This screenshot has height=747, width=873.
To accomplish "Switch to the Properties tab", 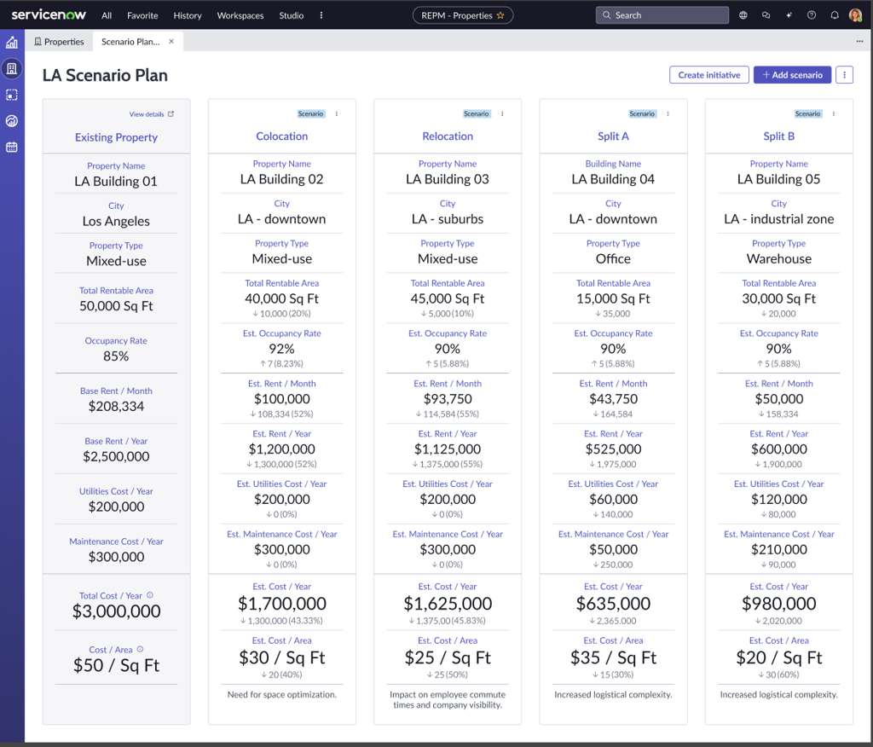I will (59, 41).
